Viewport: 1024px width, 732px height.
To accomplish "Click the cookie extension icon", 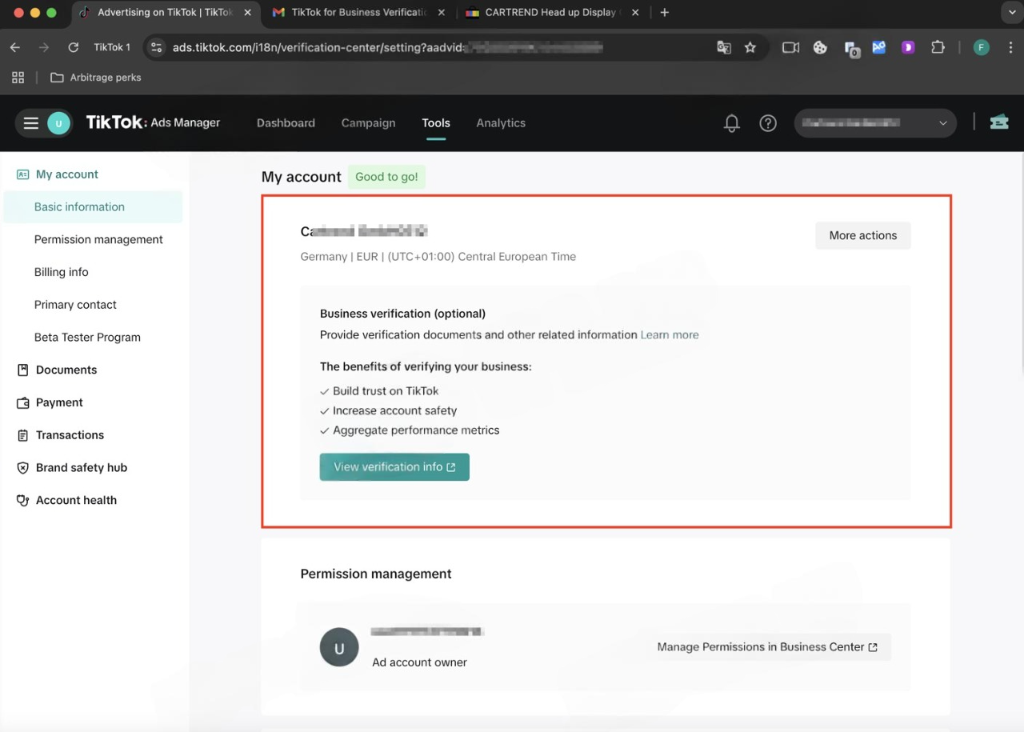I will [x=820, y=47].
